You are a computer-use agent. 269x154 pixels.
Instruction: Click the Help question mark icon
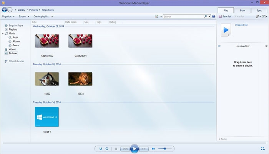pyautogui.click(x=214, y=16)
